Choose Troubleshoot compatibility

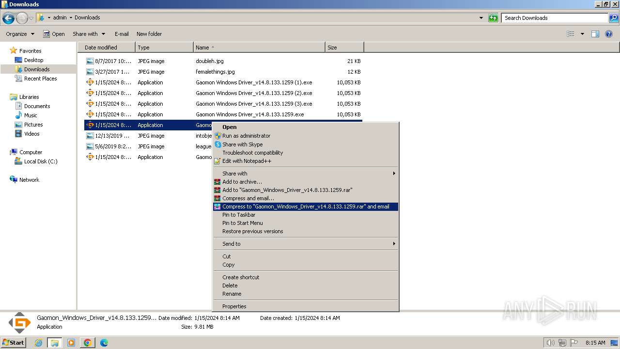pos(305,153)
